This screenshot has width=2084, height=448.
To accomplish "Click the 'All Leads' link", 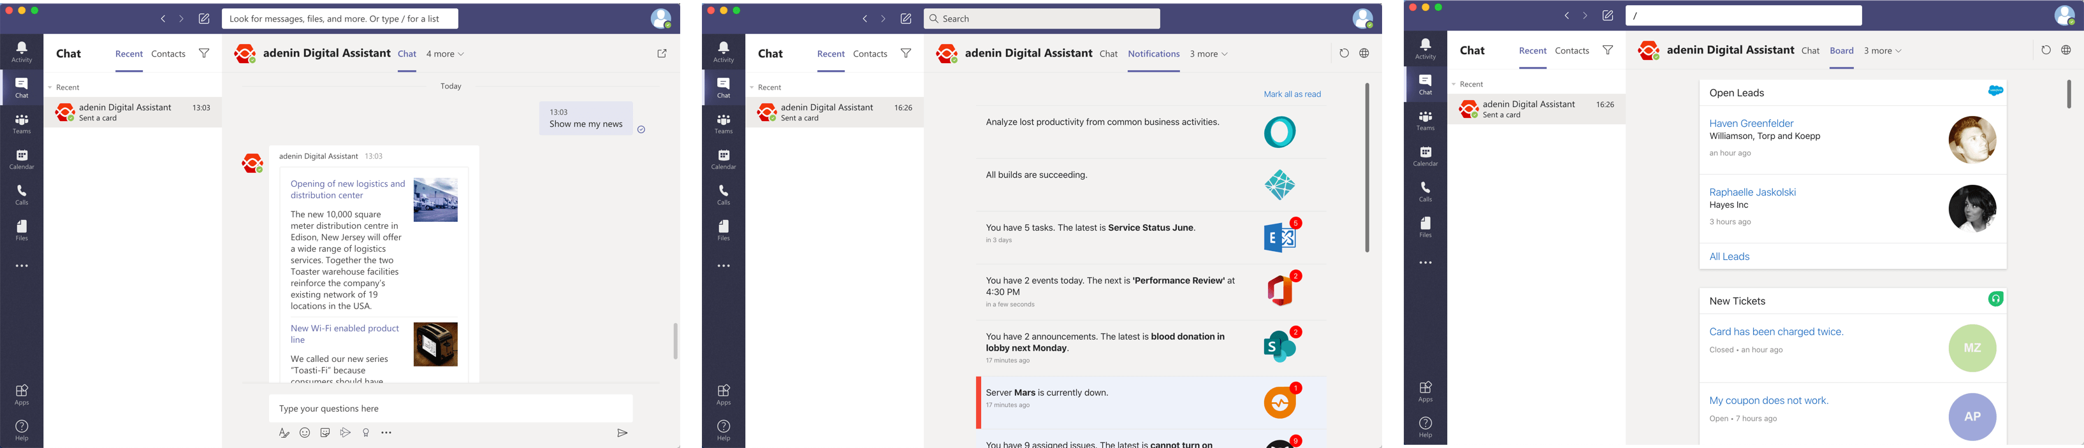I will point(1729,257).
